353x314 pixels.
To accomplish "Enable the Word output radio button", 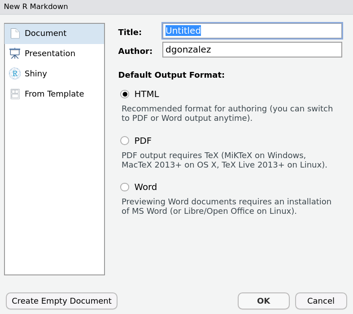I will tap(125, 187).
